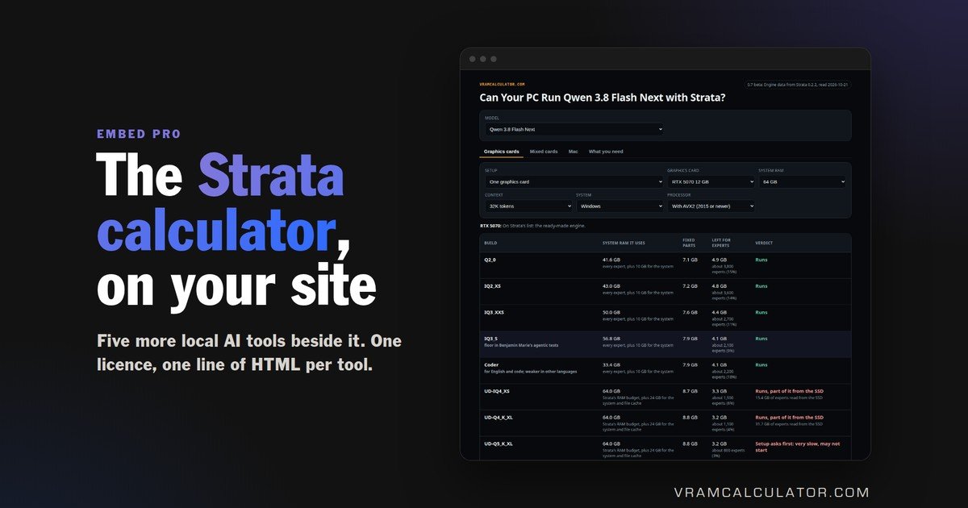This screenshot has height=508, width=968.
Task: Click the 7.1 GB fixed parts value
Action: coord(690,260)
